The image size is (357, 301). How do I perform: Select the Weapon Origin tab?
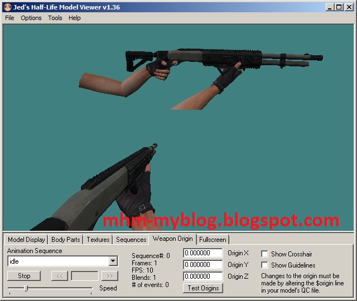coord(172,239)
